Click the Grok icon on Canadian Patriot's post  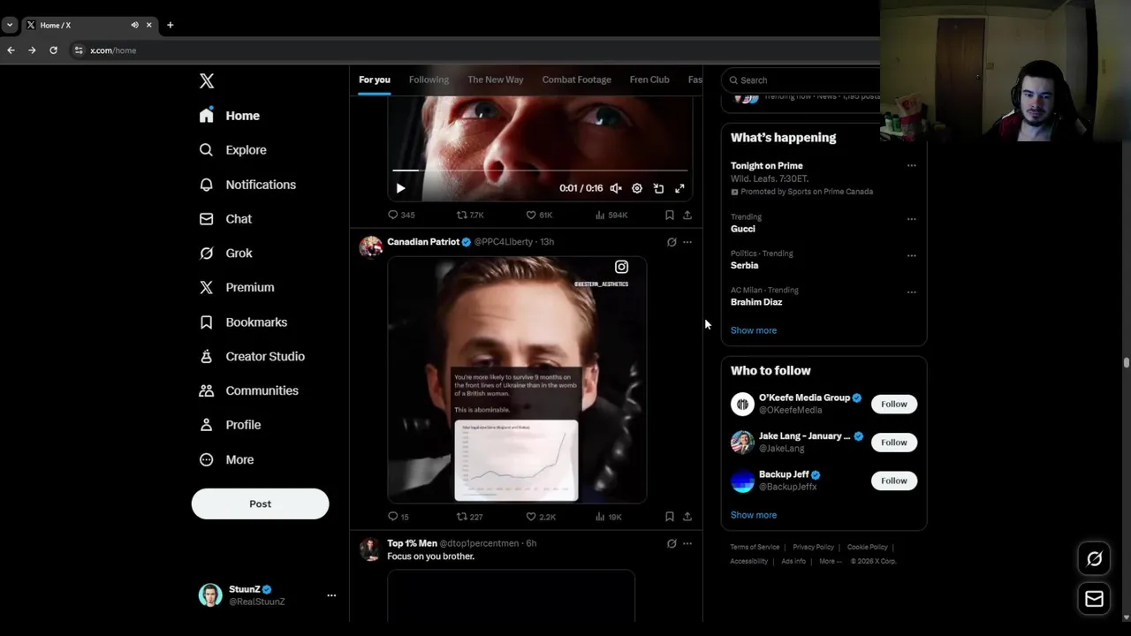click(672, 242)
